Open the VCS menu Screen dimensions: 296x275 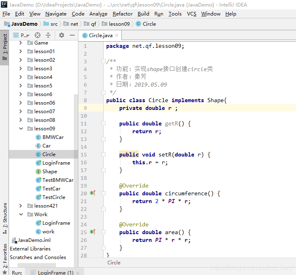[191, 14]
